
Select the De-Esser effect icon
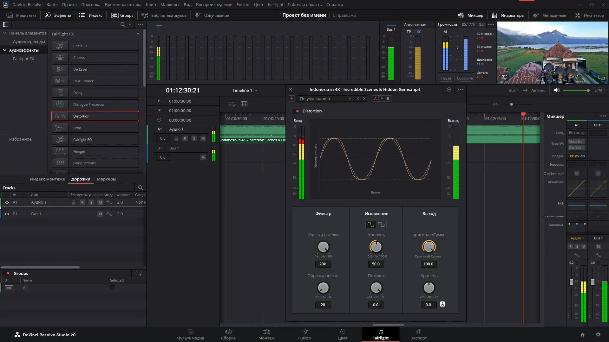[60, 69]
